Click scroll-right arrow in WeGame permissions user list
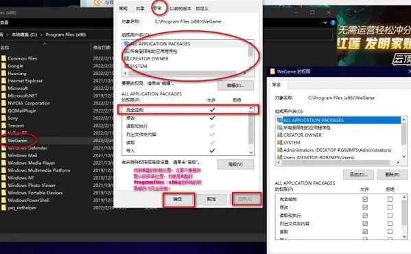 [398, 163]
